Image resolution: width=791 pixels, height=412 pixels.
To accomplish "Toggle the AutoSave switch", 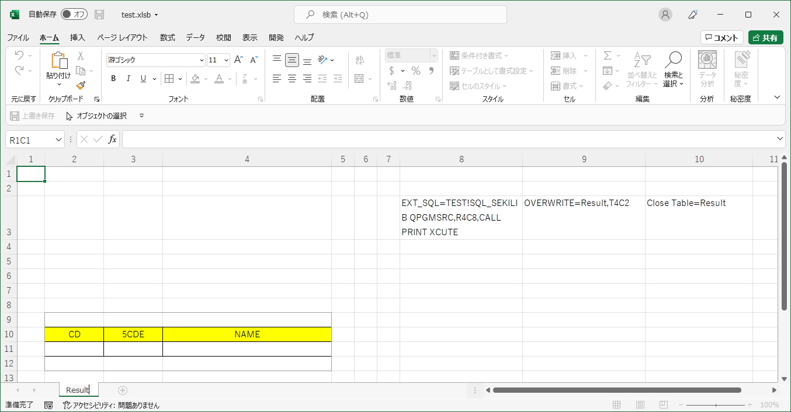I will [x=74, y=15].
